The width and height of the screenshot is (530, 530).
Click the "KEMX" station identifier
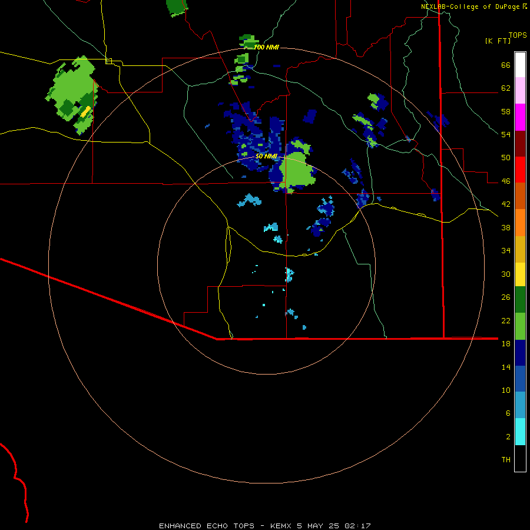point(282,526)
